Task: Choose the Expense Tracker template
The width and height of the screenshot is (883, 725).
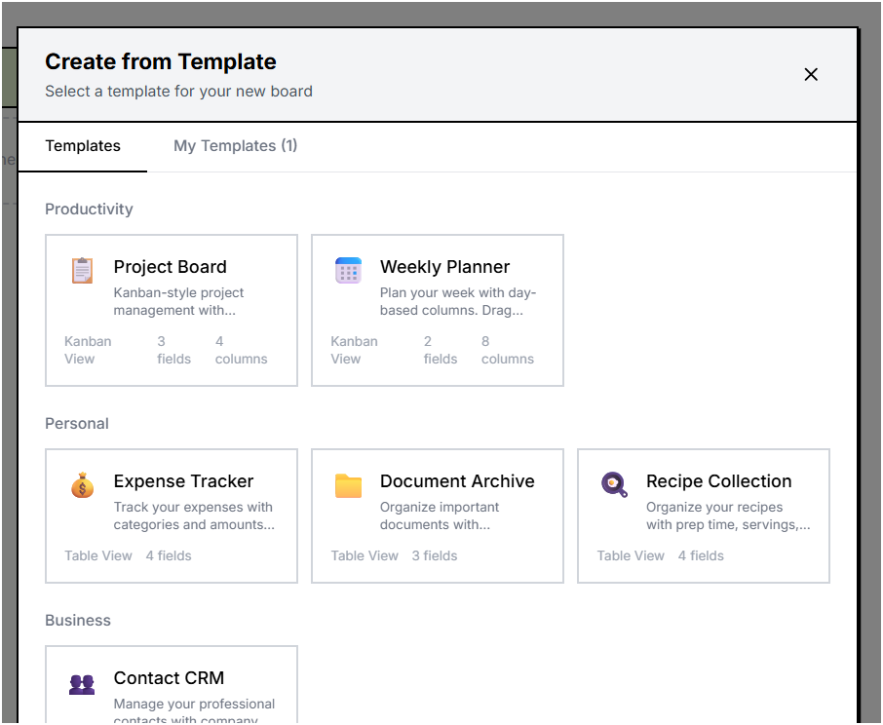Action: coord(171,515)
